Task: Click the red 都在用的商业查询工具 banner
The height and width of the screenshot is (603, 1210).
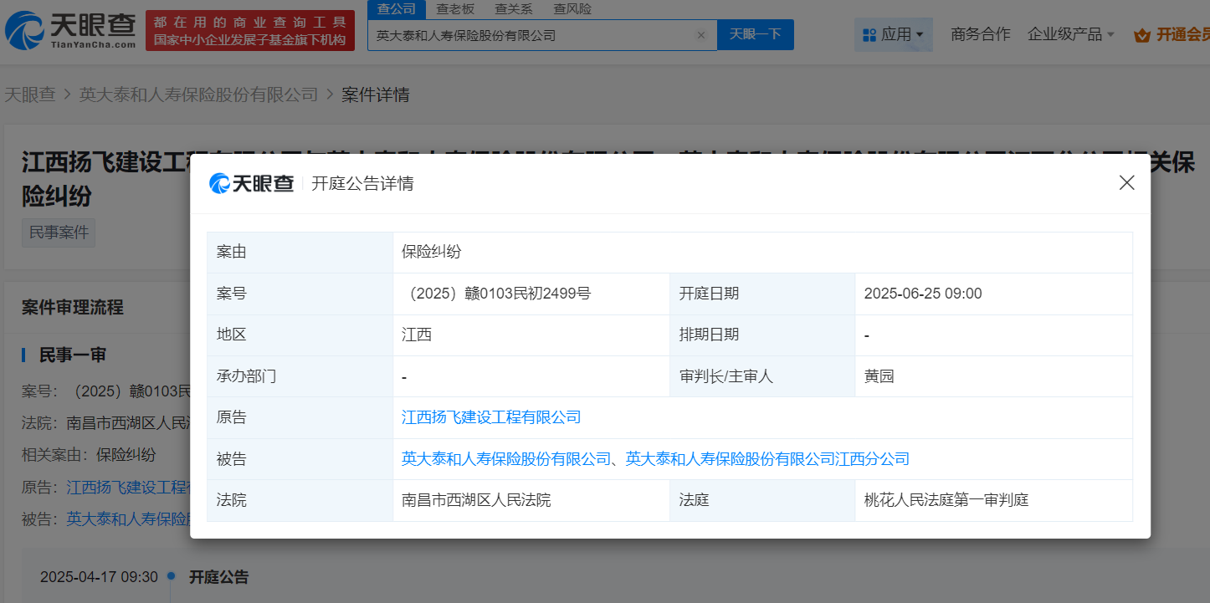Action: pos(250,31)
